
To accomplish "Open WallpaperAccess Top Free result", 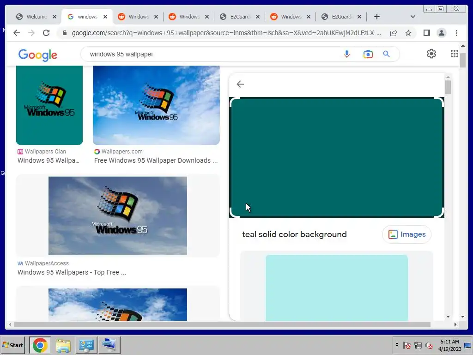I will (x=72, y=272).
